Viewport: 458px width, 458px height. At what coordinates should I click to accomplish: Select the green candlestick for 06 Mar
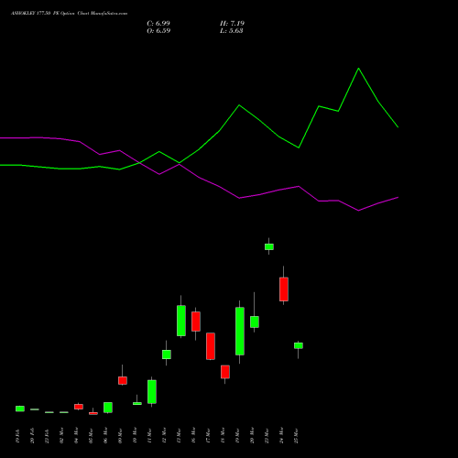[108, 408]
